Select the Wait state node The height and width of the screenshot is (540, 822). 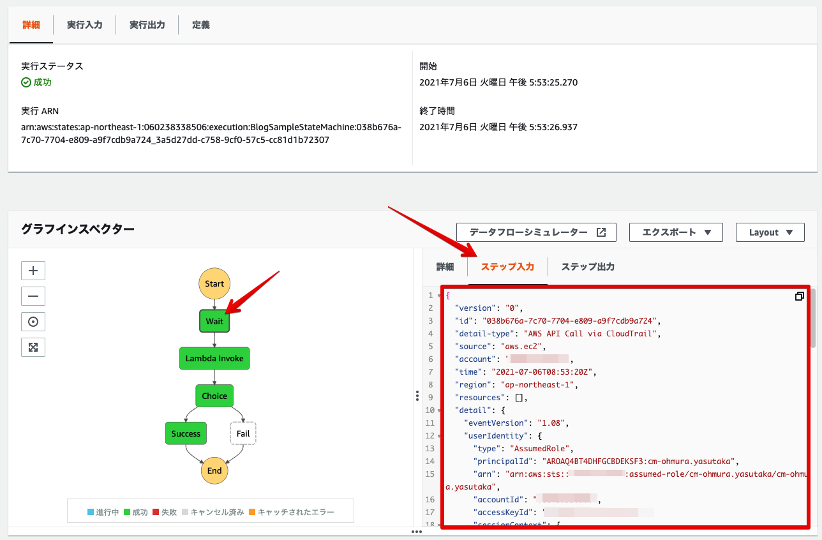214,322
